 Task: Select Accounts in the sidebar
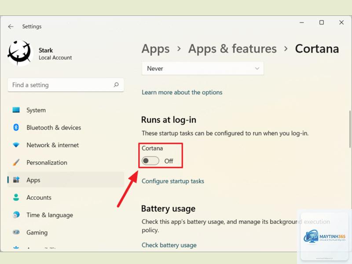point(66,198)
